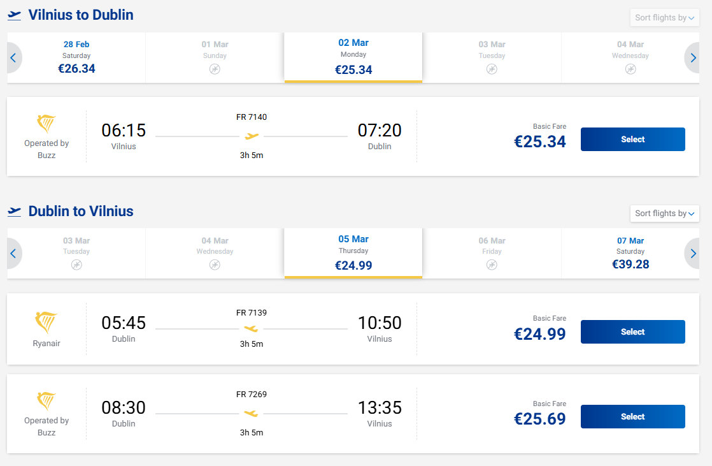The width and height of the screenshot is (712, 466).
Task: Click the departing plane icon beside Vilnius to Dublin
Action: (15, 15)
